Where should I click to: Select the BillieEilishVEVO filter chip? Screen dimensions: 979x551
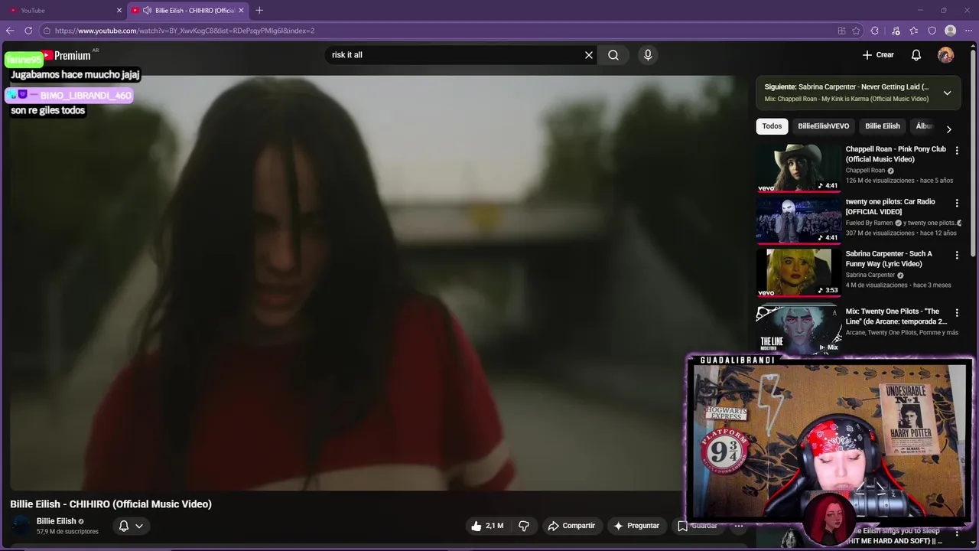(x=823, y=126)
